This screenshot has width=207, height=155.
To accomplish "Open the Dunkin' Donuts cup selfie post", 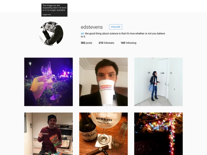I will coord(103,82).
